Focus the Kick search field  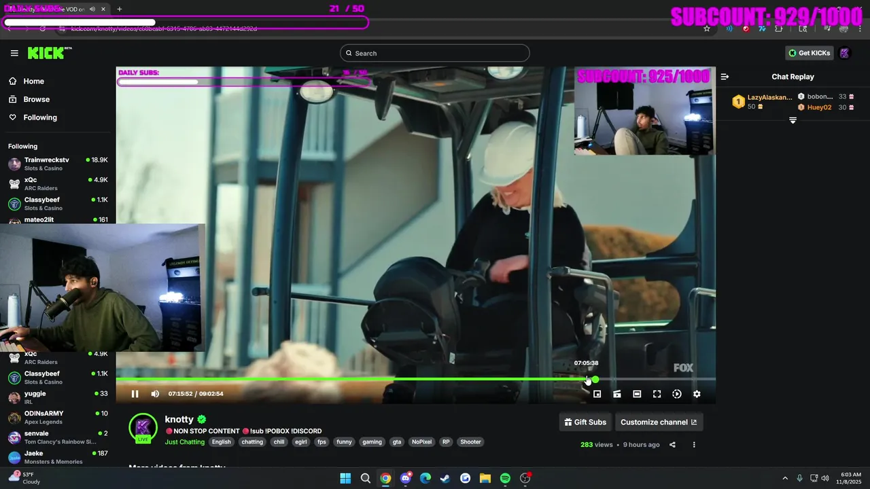[435, 53]
